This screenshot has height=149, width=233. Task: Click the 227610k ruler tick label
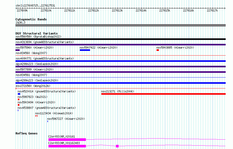tap(46, 10)
